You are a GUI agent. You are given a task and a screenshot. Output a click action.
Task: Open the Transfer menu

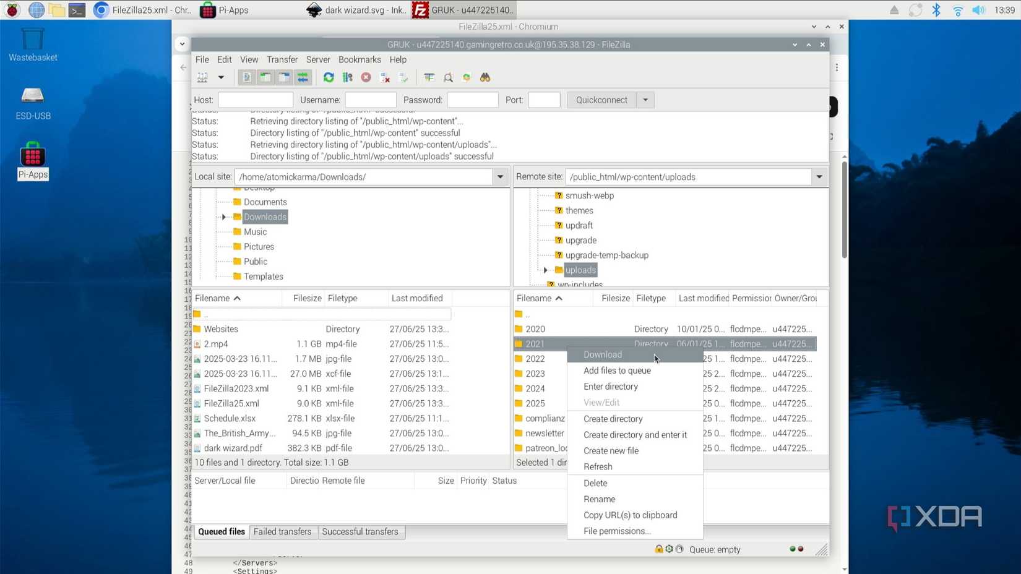click(282, 59)
